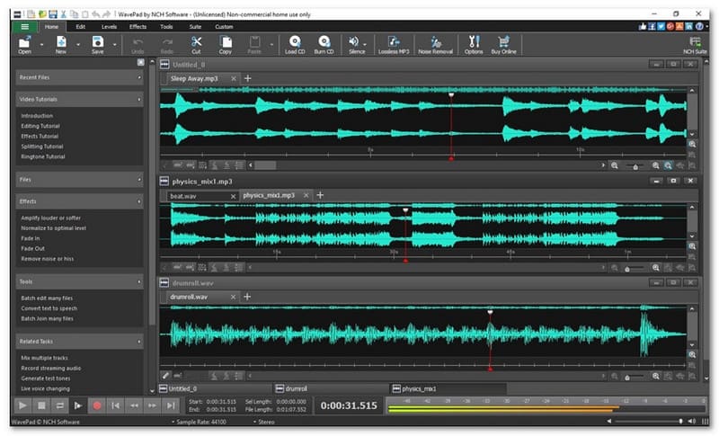Start playback with the Play button
The width and height of the screenshot is (719, 436).
tap(22, 405)
